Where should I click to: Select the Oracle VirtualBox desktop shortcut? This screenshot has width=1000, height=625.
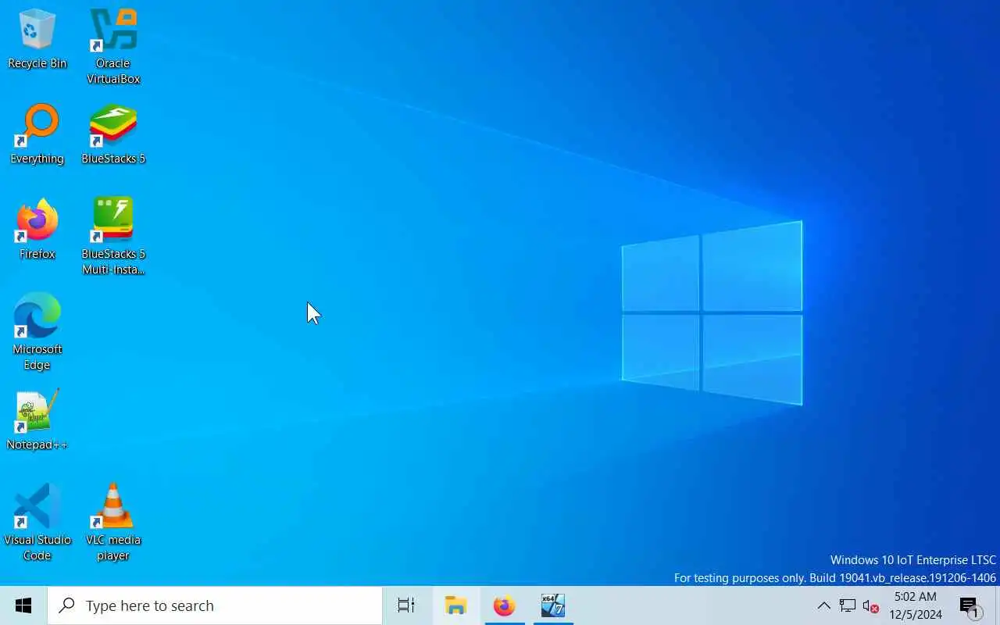(x=113, y=45)
